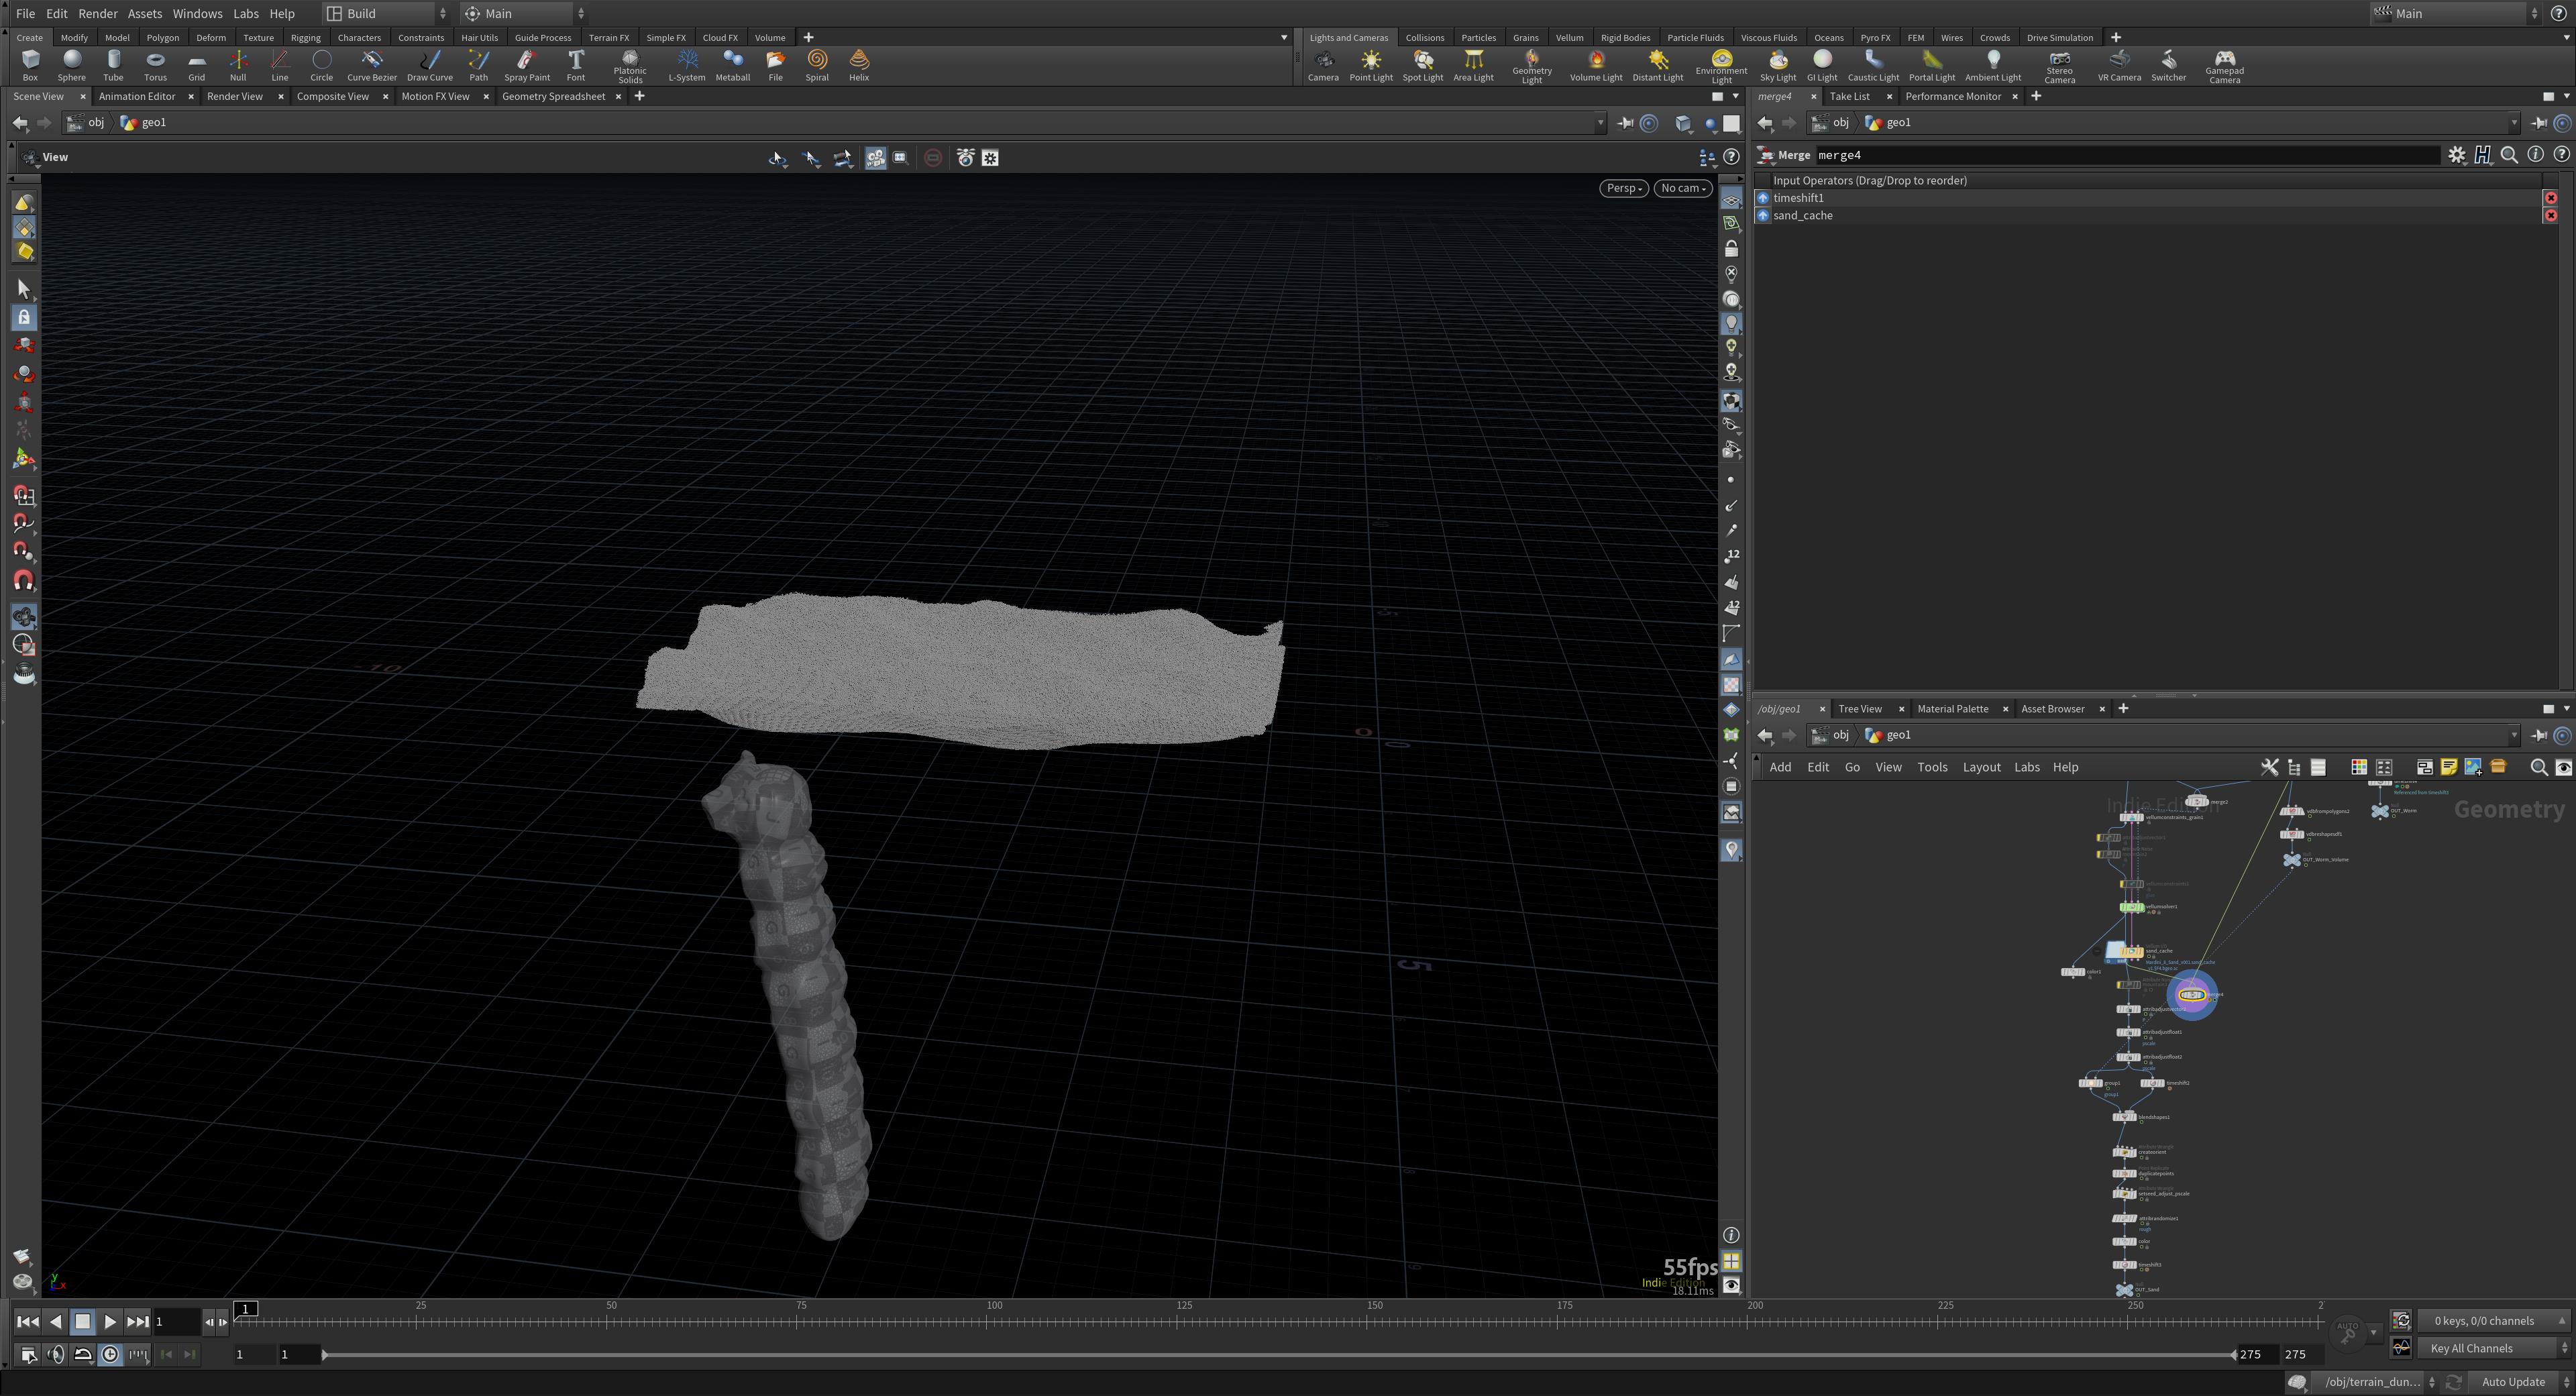Expand the Key All Channels dropdown
Screen dimensions: 2576x1396
2494,1348
